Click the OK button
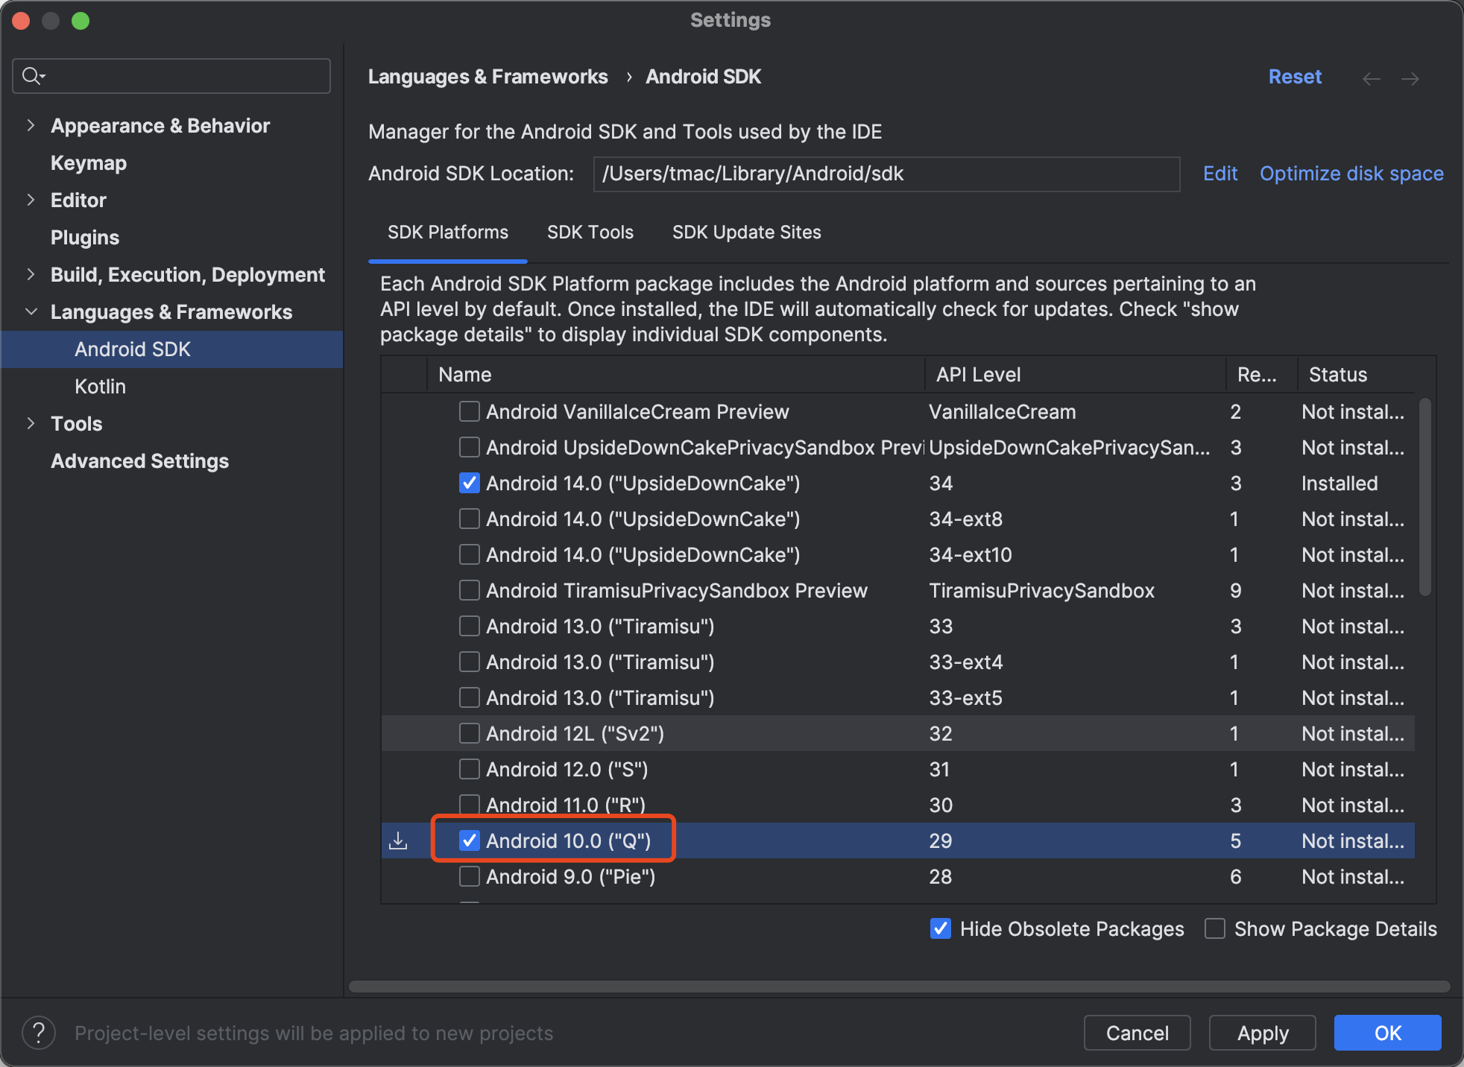This screenshot has width=1464, height=1067. click(x=1387, y=1033)
